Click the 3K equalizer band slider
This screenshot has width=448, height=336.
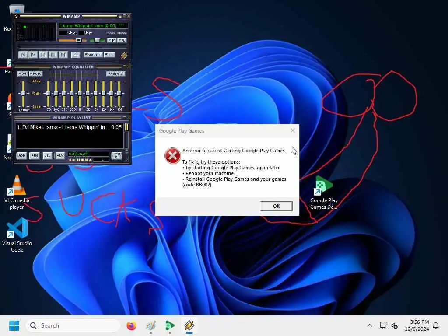click(x=87, y=94)
